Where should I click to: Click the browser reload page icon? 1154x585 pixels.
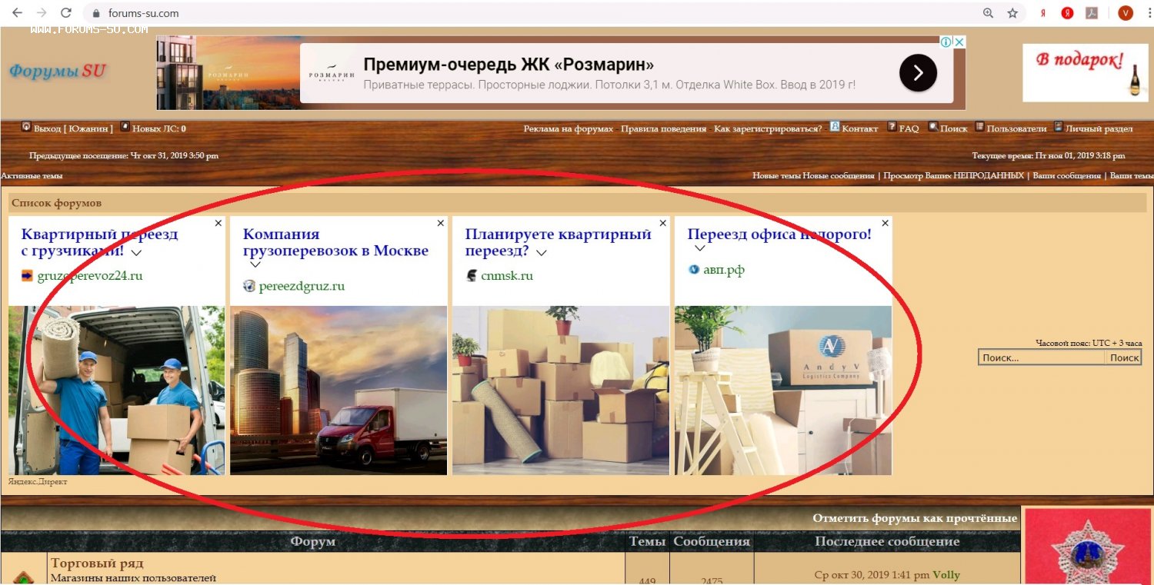click(x=66, y=13)
